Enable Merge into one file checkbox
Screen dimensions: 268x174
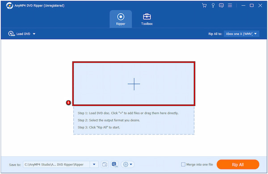tap(183, 165)
